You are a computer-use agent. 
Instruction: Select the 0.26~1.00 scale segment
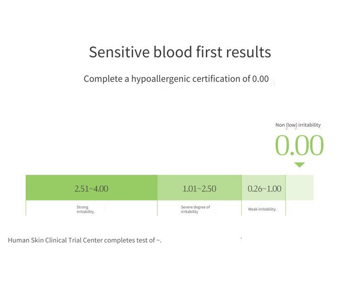coord(263,188)
